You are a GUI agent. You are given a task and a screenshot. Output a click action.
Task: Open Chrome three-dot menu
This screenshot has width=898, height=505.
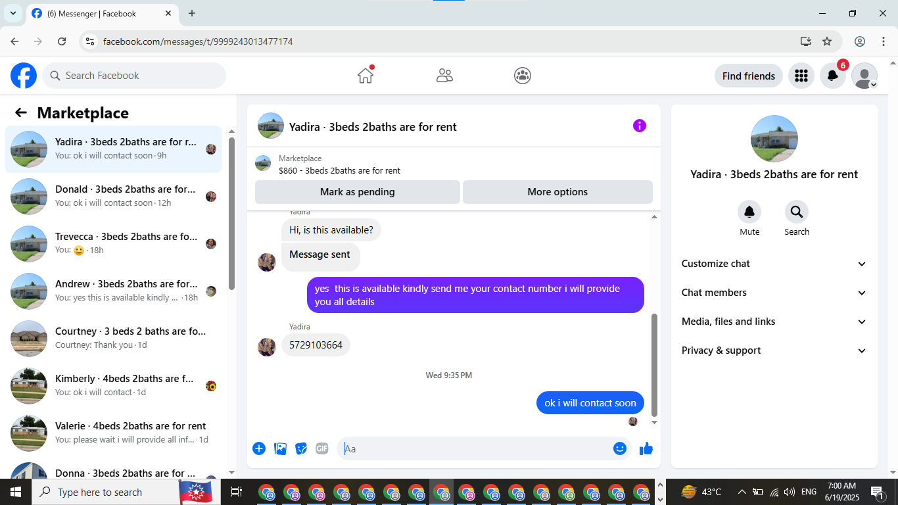tap(883, 41)
